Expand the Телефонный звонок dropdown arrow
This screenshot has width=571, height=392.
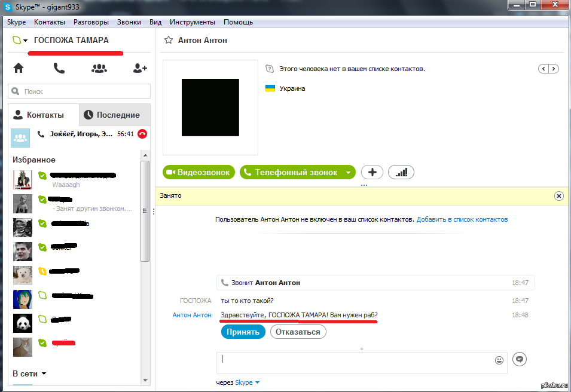click(348, 173)
